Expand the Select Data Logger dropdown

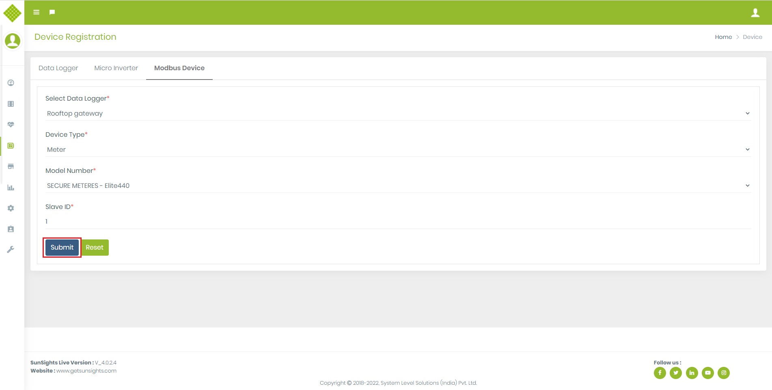398,114
